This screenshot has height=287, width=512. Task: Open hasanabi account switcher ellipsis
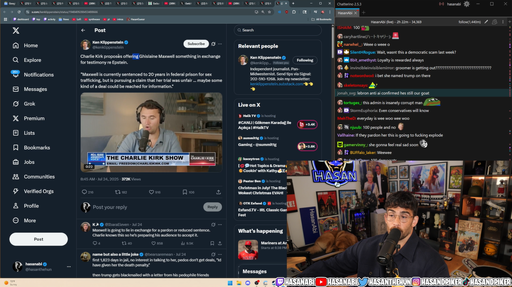pyautogui.click(x=69, y=266)
